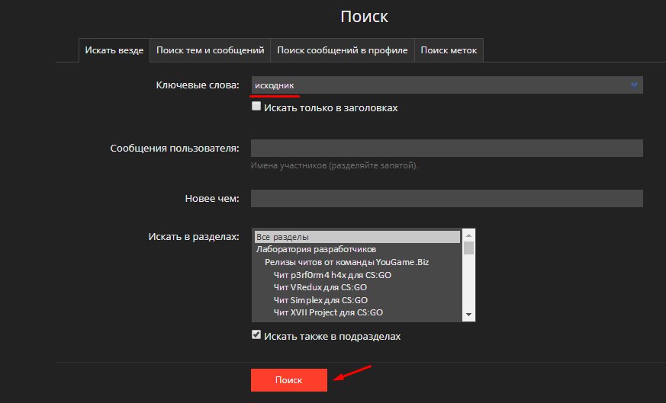The width and height of the screenshot is (666, 403).
Task: Click the sections list scroll-up arrow
Action: pyautogui.click(x=469, y=235)
